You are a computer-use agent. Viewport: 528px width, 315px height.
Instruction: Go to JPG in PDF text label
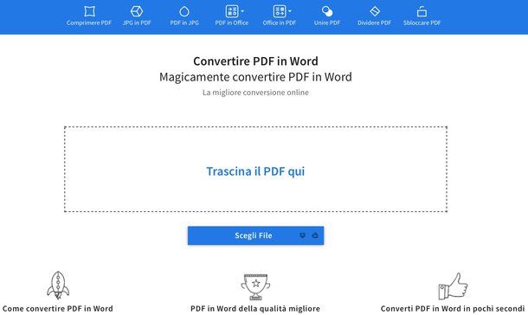[x=137, y=22]
